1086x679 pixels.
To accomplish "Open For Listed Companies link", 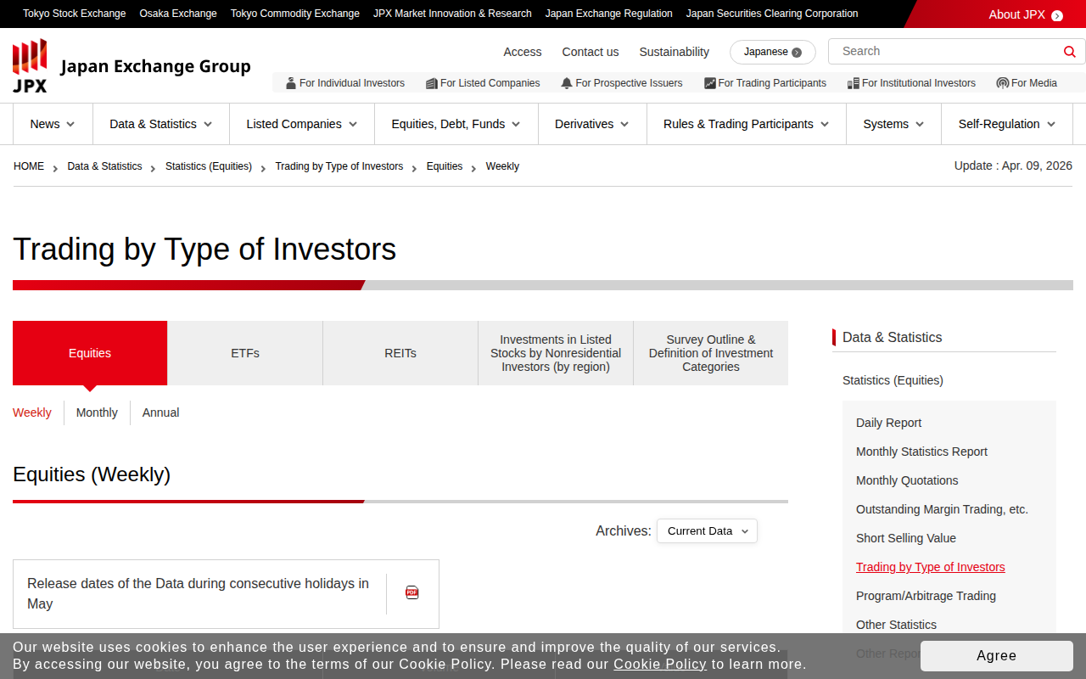I will click(x=483, y=83).
